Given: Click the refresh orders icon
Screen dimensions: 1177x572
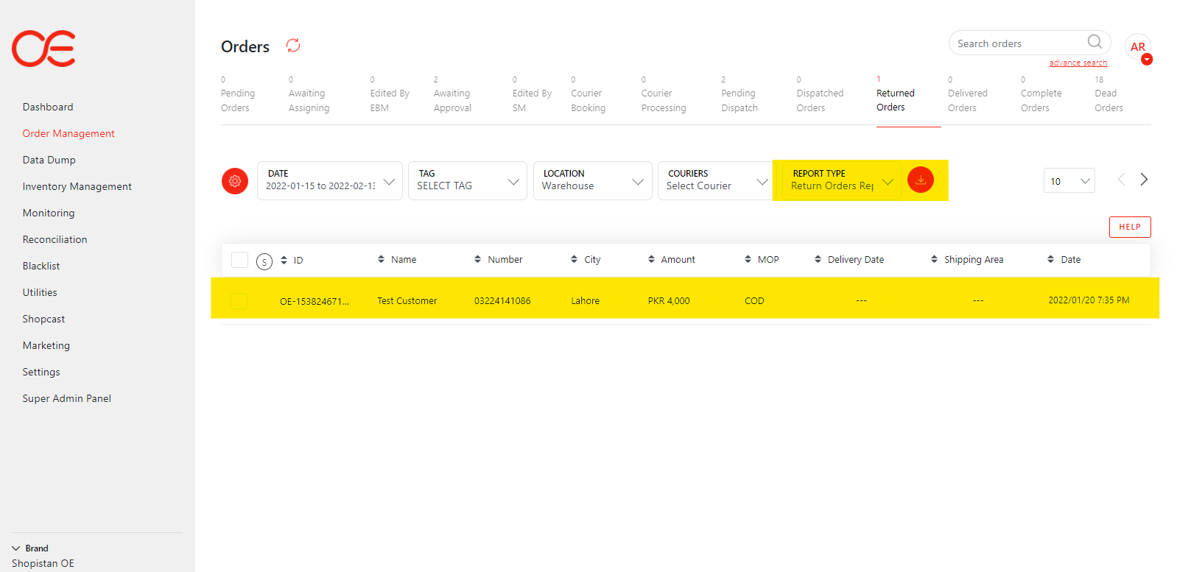Looking at the screenshot, I should pyautogui.click(x=293, y=46).
